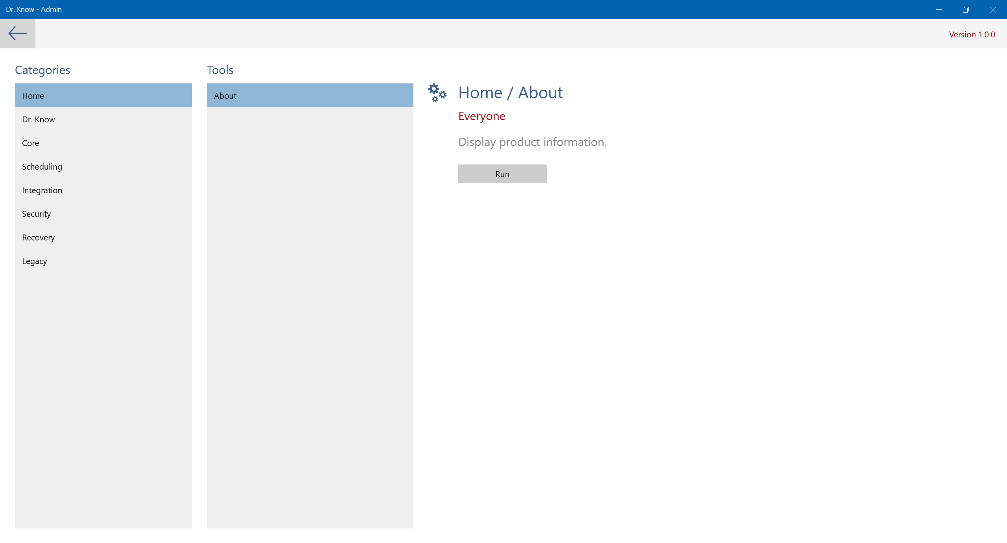Click the Categories heading
This screenshot has height=543, width=1007.
click(x=42, y=70)
